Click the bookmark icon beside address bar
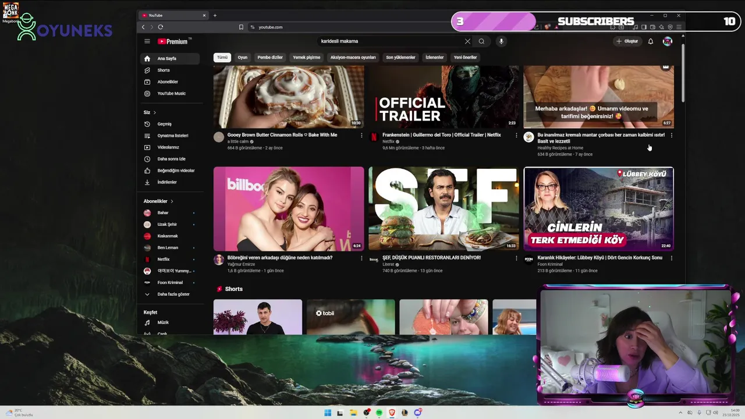This screenshot has width=745, height=419. point(241,27)
